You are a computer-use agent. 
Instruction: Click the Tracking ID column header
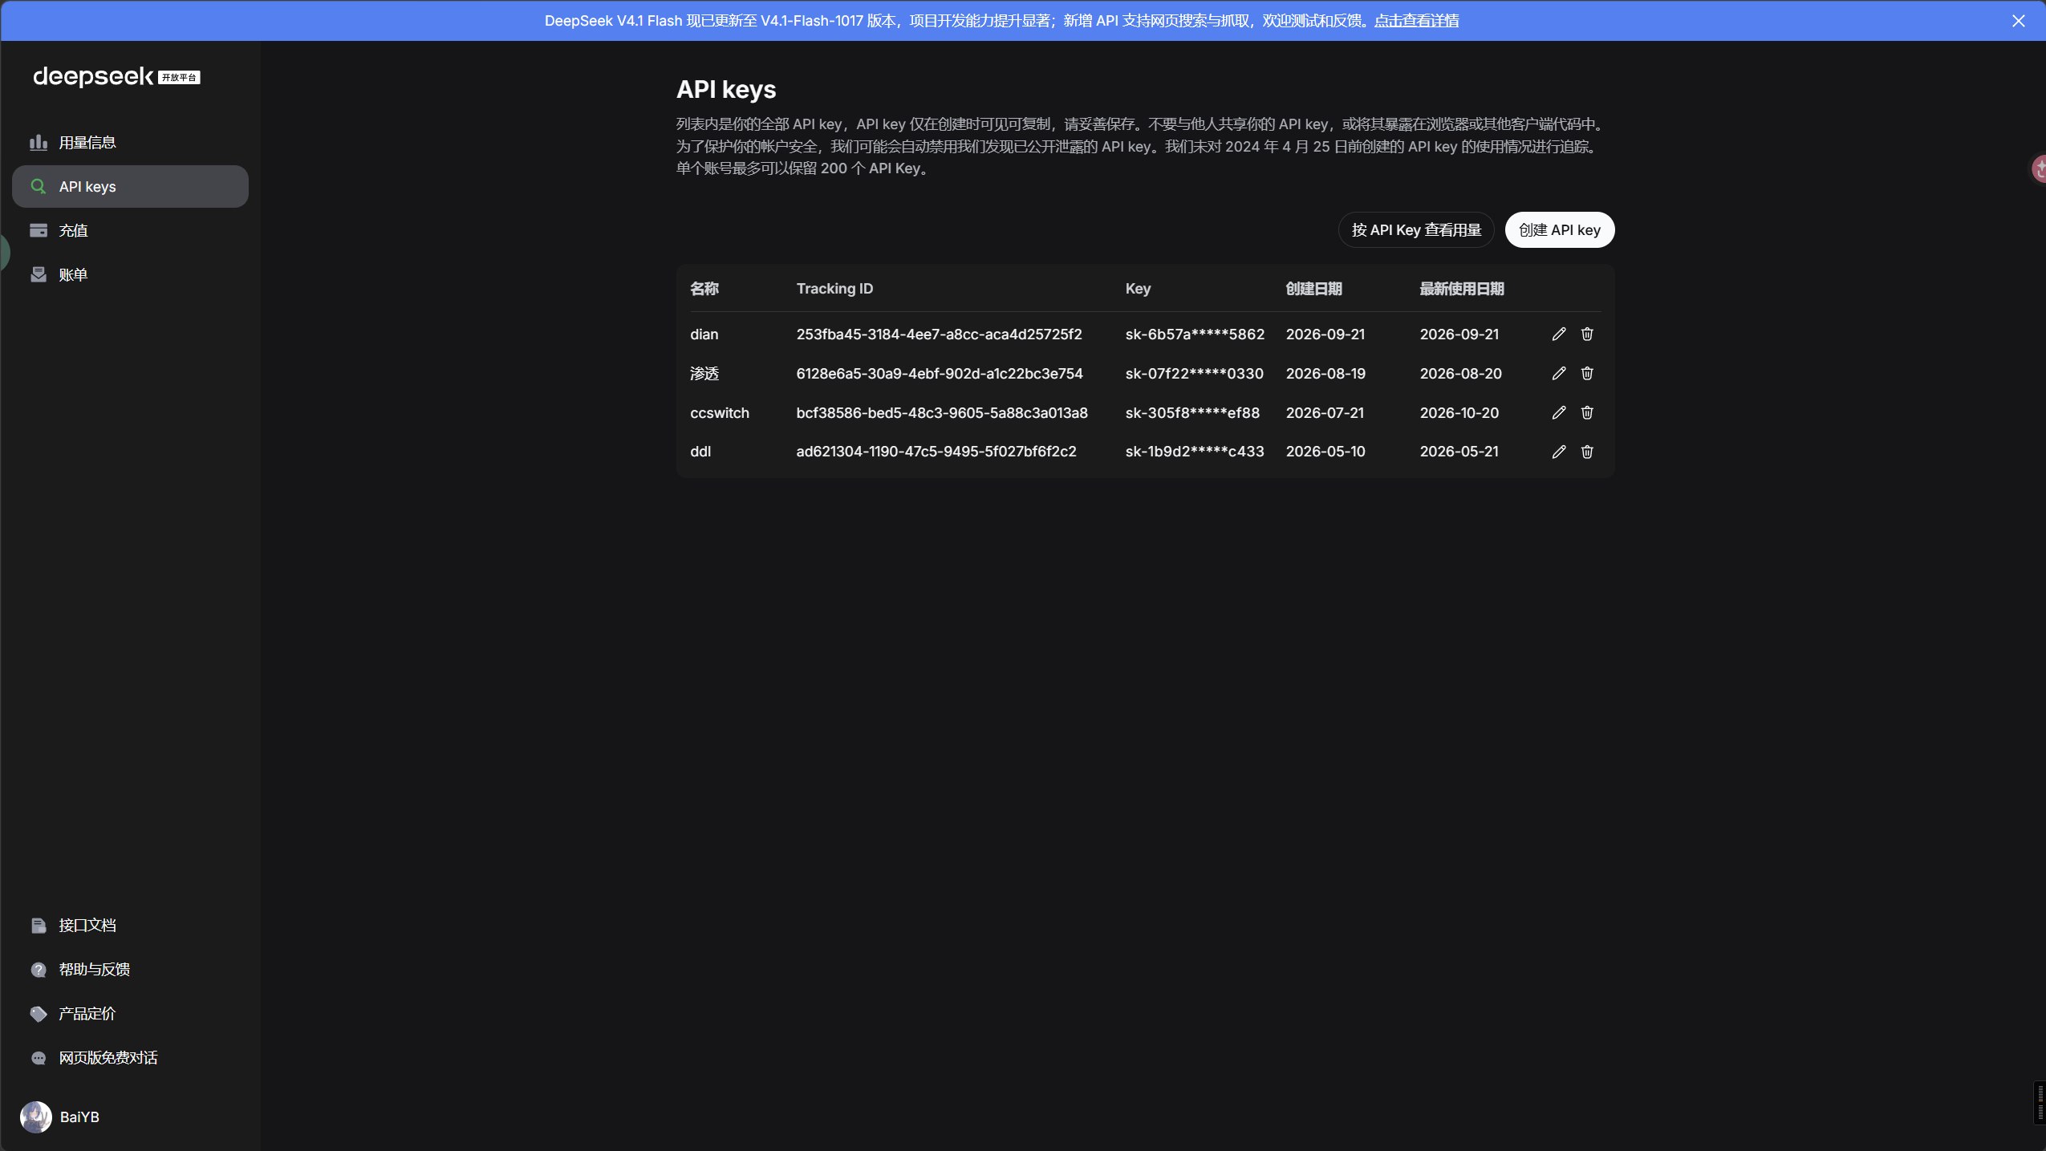[x=834, y=289]
